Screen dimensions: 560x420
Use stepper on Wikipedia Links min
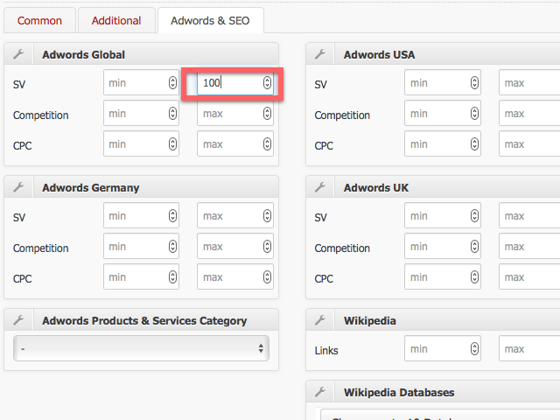(x=474, y=348)
